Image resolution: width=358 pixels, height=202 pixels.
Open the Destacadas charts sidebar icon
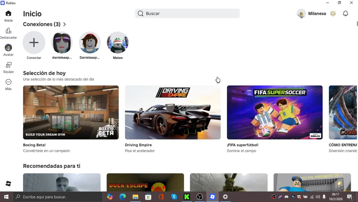click(x=8, y=31)
